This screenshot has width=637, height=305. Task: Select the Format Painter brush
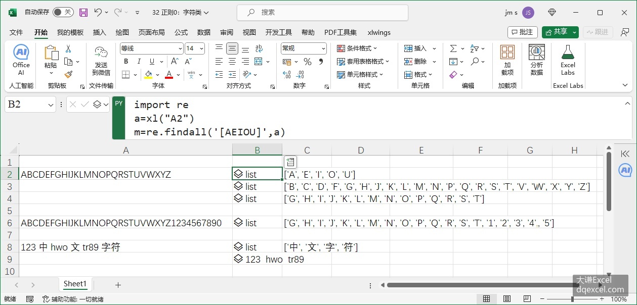68,74
